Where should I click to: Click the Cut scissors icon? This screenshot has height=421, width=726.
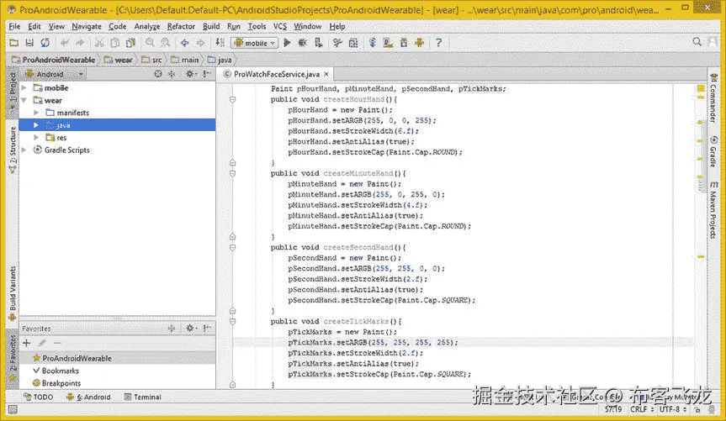point(99,43)
